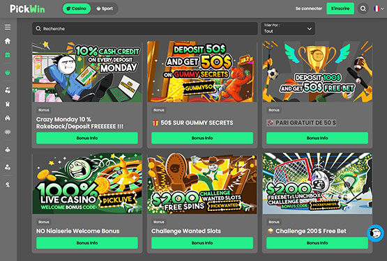This screenshot has width=387, height=261.
Task: Click the Deposit 100$ free bet trophy banner
Action: (317, 72)
